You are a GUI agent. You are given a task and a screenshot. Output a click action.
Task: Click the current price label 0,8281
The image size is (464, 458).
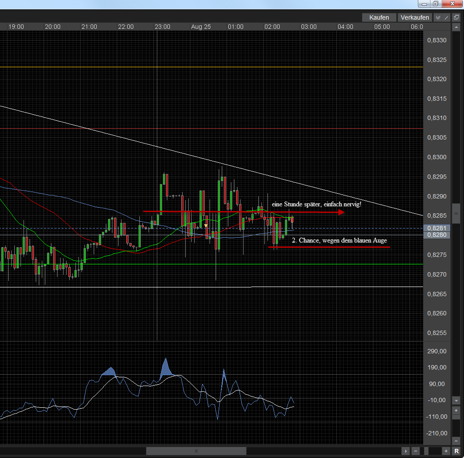[x=436, y=228]
